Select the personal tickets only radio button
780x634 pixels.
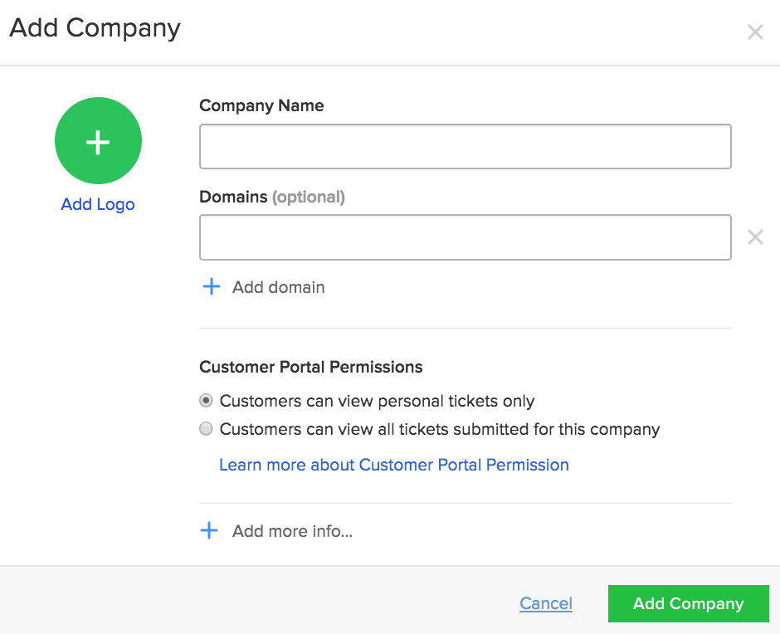tap(206, 401)
